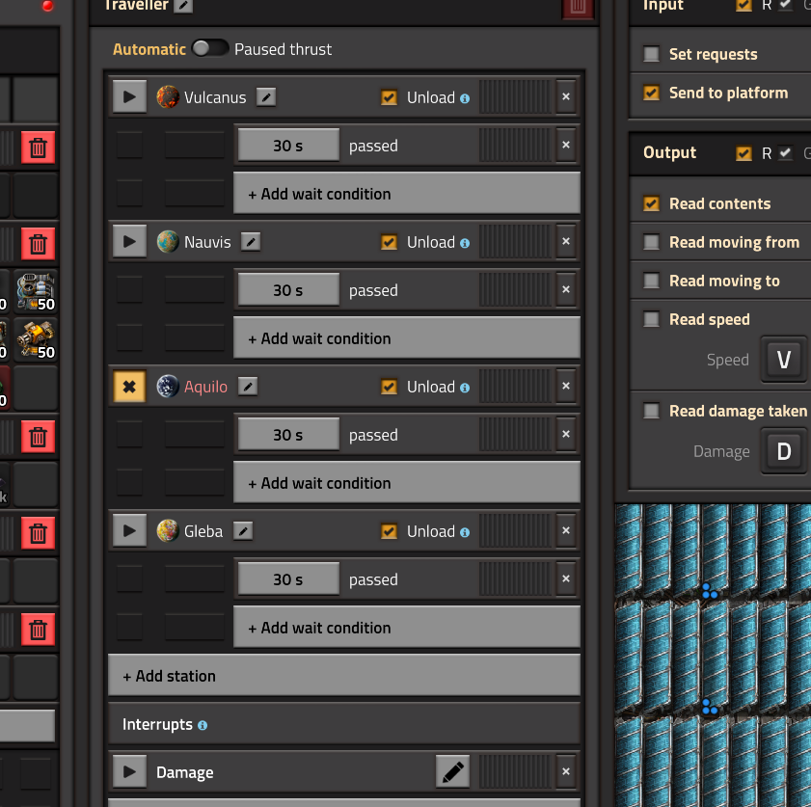Rename Vulcanus stop with pencil icon
The image size is (811, 807).
266,97
